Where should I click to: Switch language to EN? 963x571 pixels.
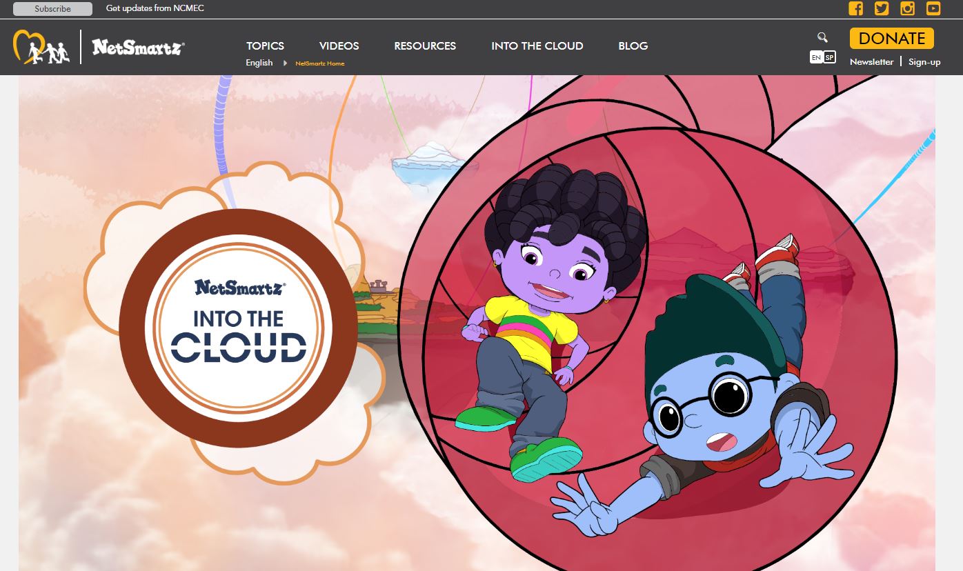click(816, 57)
